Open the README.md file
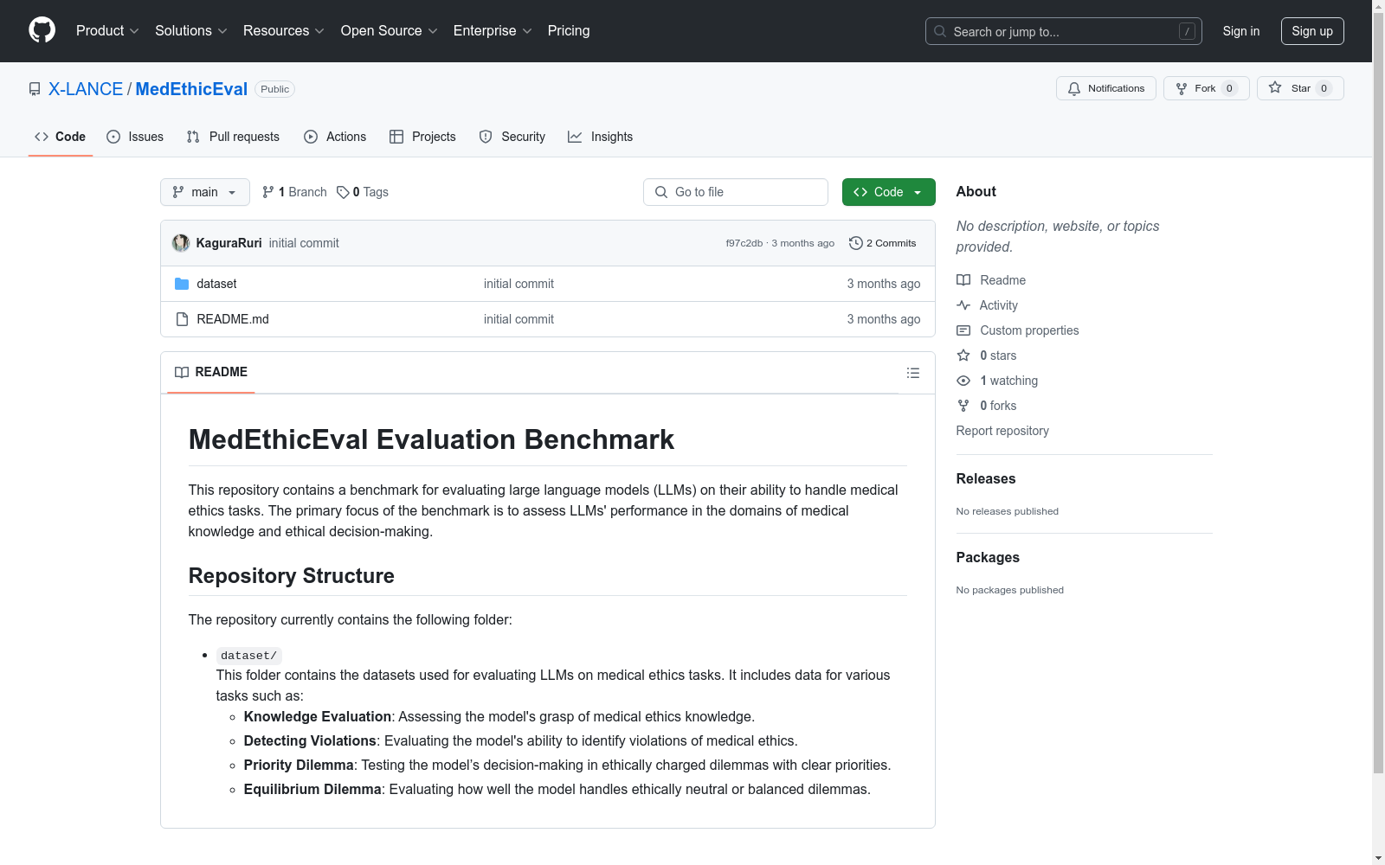 tap(233, 319)
